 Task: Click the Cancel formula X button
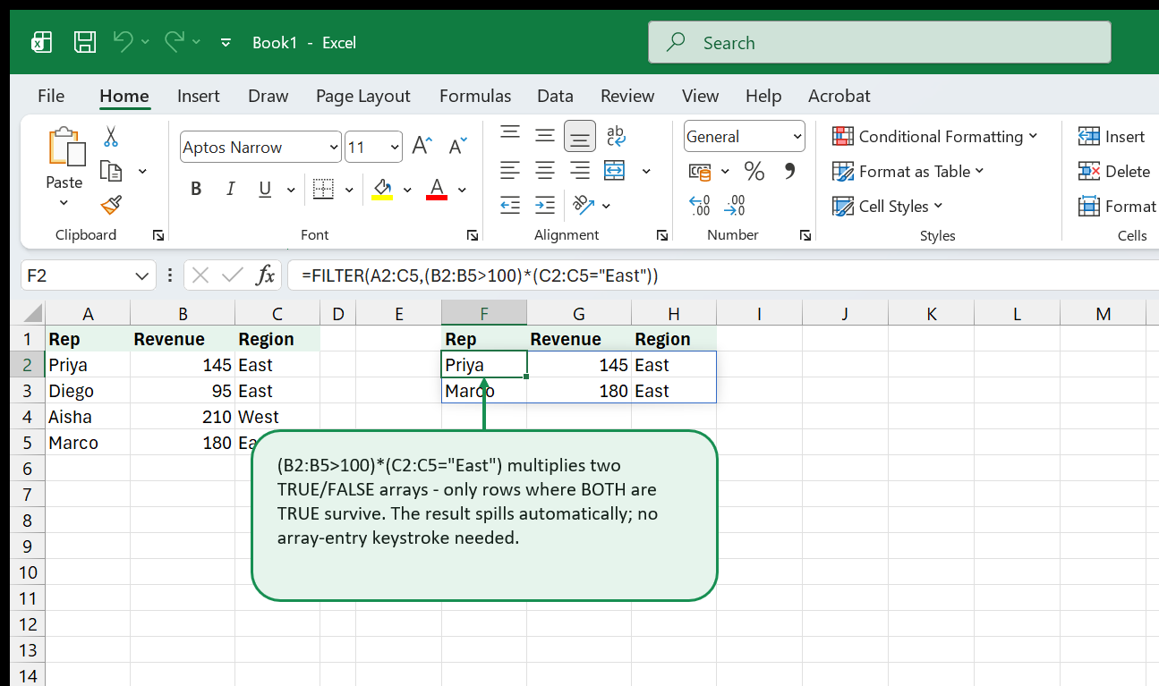tap(200, 275)
